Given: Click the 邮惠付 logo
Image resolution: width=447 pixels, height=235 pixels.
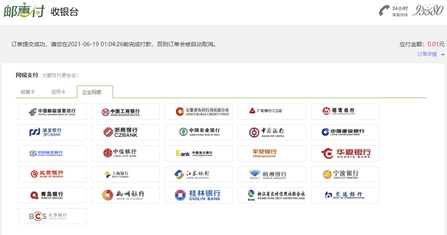Looking at the screenshot, I should point(25,10).
